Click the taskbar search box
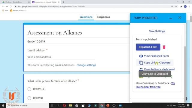Viewport: 192px width, 108px height. [27, 106]
